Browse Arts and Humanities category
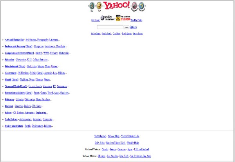235x162 pixels. coord(14,40)
